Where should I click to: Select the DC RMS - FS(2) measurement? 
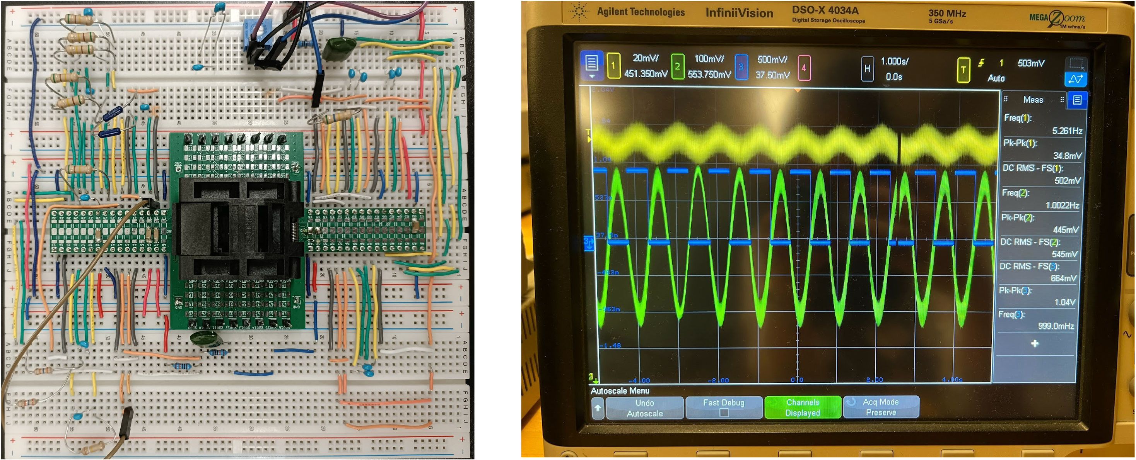[x=1039, y=248]
